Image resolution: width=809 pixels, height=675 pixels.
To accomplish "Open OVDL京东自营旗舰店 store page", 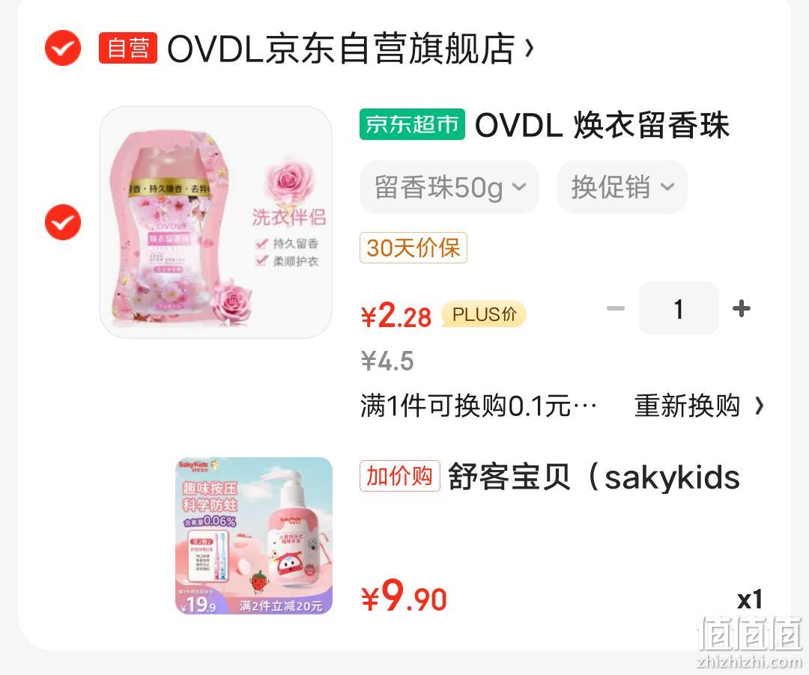I will [x=341, y=49].
